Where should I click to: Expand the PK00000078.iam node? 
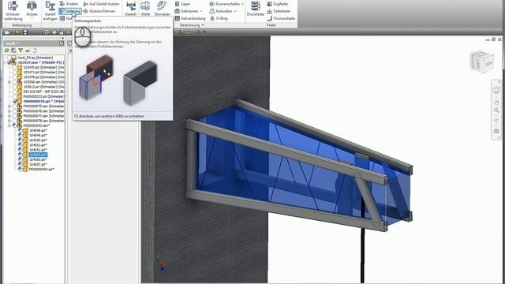(x=9, y=121)
